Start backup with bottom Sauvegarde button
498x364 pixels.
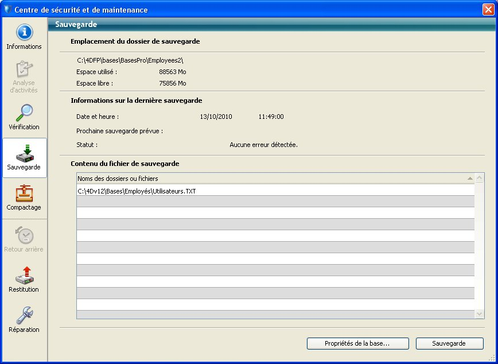(x=449, y=343)
